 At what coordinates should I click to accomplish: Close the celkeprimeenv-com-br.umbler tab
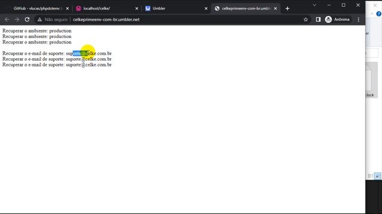tap(276, 8)
